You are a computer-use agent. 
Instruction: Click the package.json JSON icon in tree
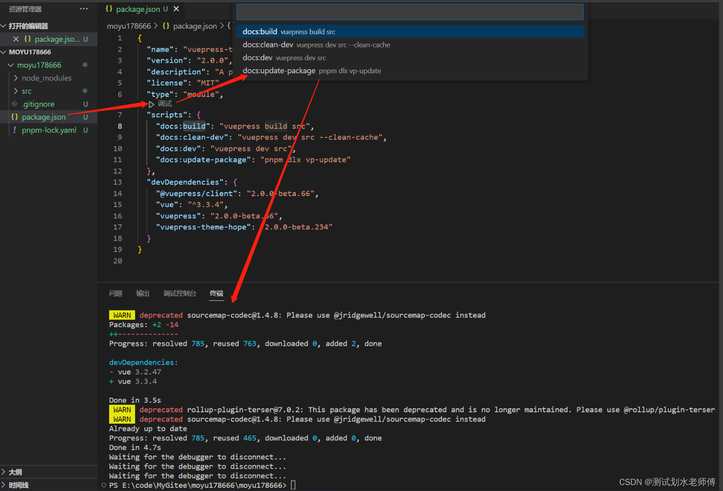click(15, 117)
